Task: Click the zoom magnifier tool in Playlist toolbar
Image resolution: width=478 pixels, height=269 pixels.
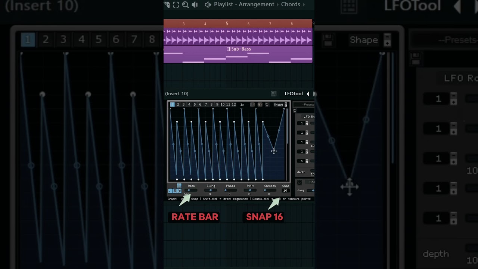Action: pos(185,4)
